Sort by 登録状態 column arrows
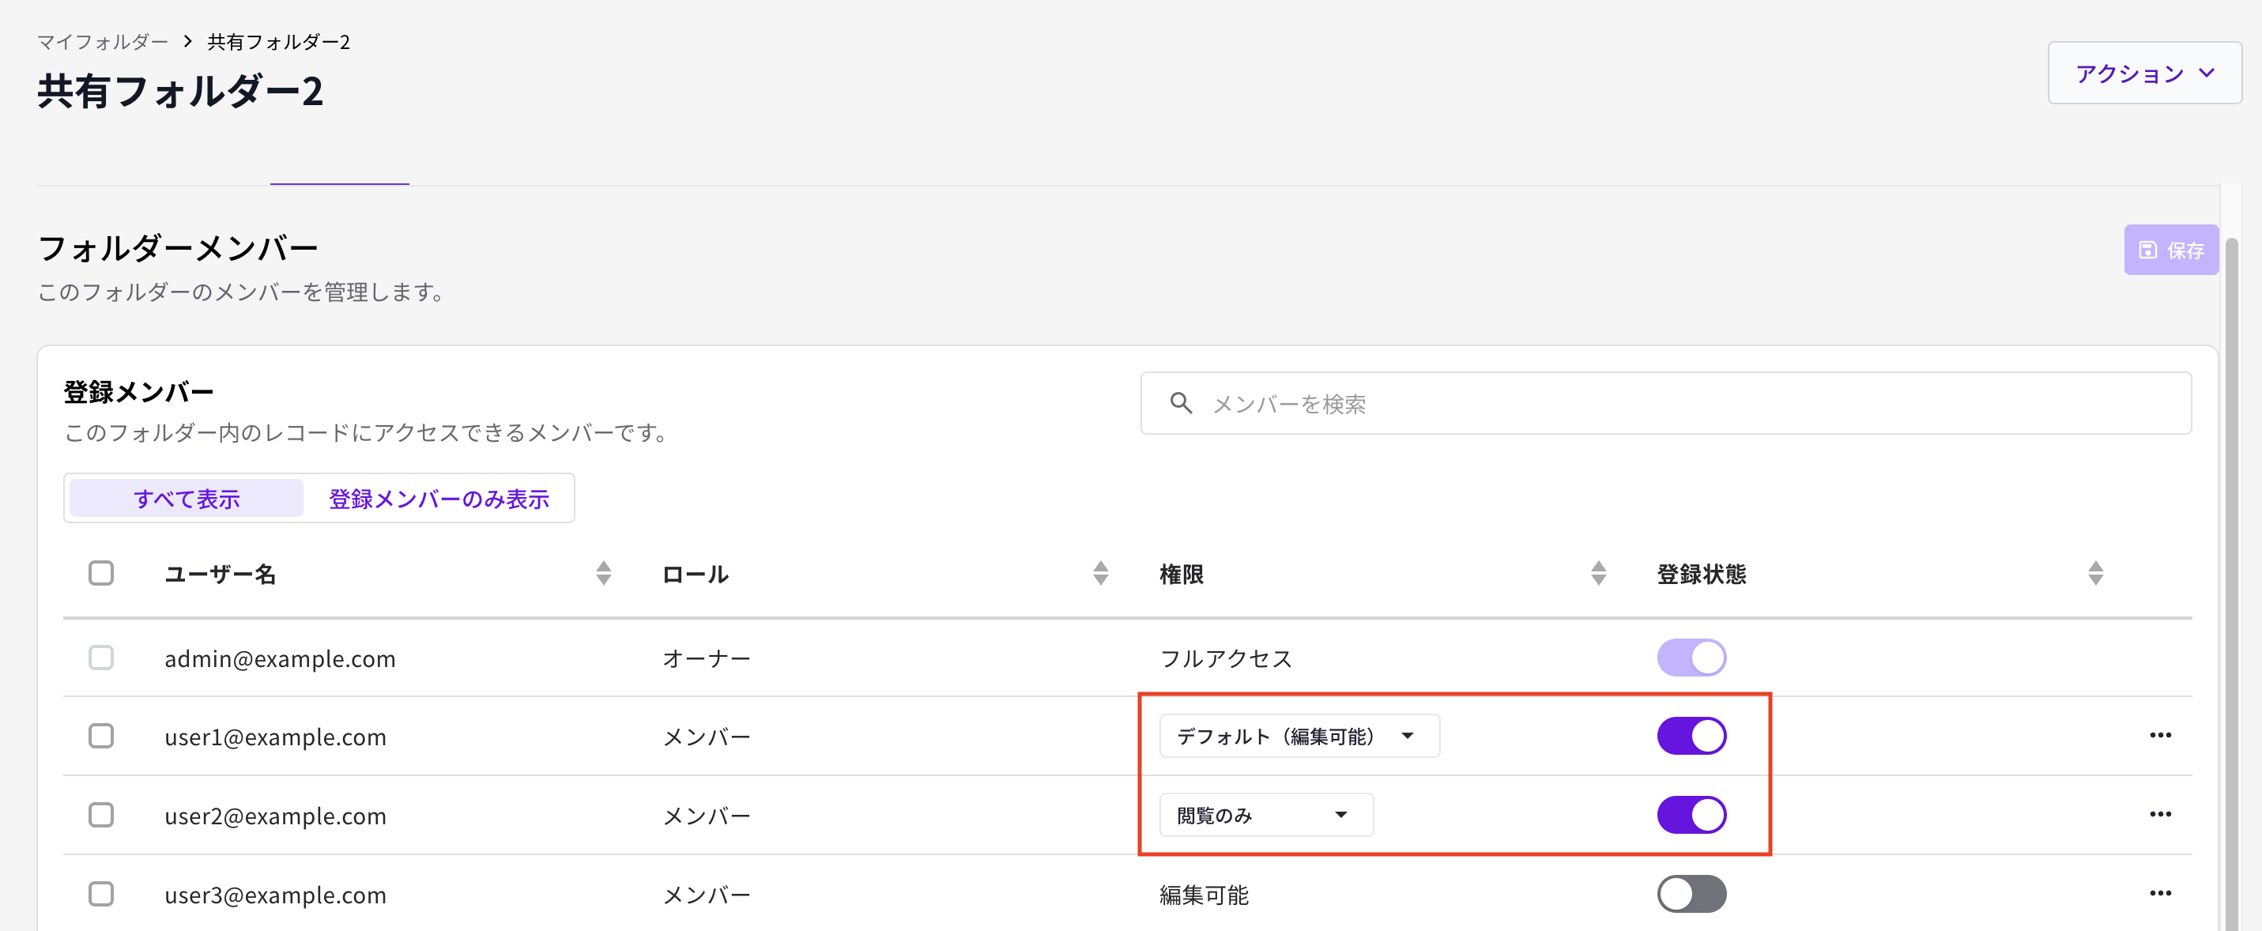2262x931 pixels. [2095, 574]
